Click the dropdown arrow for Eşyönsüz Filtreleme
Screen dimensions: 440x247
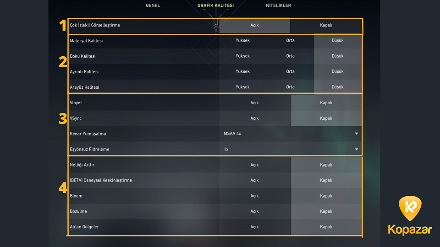[357, 149]
